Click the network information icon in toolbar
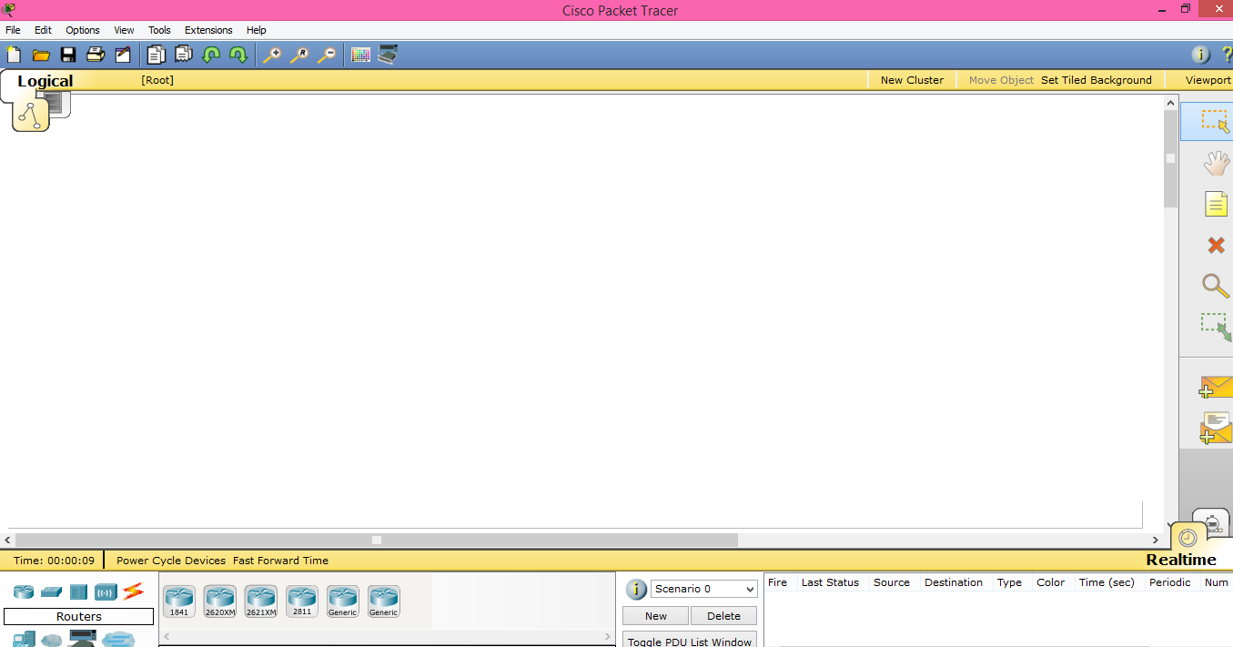Image resolution: width=1233 pixels, height=647 pixels. coord(1201,55)
